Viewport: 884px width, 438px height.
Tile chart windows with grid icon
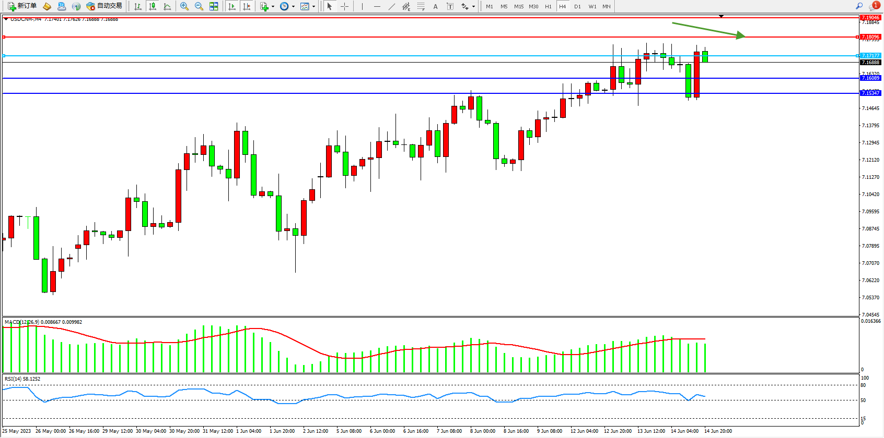click(x=214, y=6)
